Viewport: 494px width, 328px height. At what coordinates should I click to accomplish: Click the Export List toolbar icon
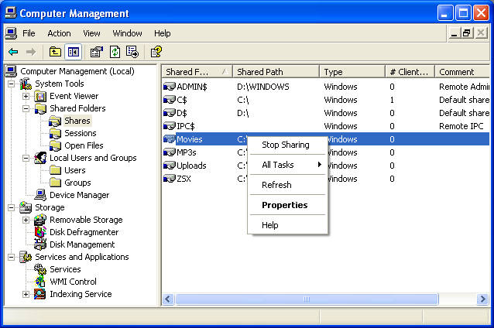tap(132, 52)
